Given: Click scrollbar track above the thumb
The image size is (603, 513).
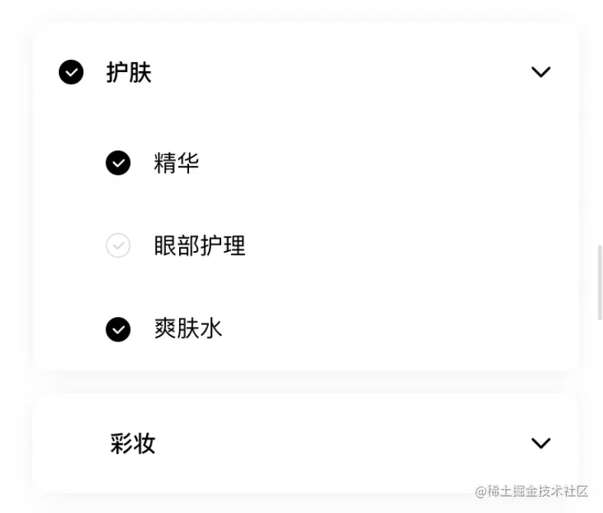Looking at the screenshot, I should (599, 123).
